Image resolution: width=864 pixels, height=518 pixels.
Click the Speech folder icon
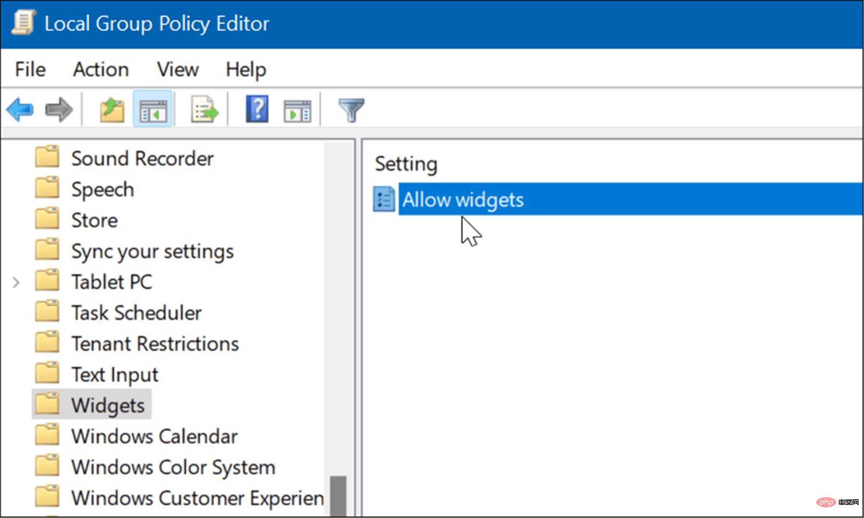47,188
